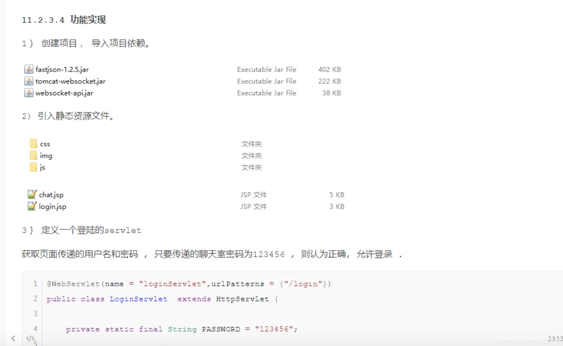The height and width of the screenshot is (346, 563).
Task: Click Executable Jar File type of tomcat-websocket row
Action: coord(267,81)
